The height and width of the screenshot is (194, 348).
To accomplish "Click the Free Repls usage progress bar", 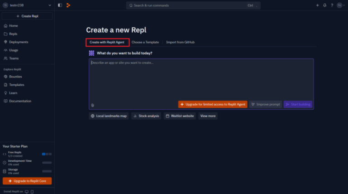I will point(47,154).
